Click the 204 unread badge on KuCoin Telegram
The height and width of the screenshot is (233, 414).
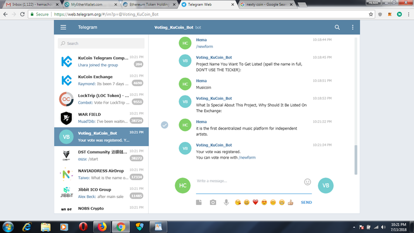click(139, 64)
